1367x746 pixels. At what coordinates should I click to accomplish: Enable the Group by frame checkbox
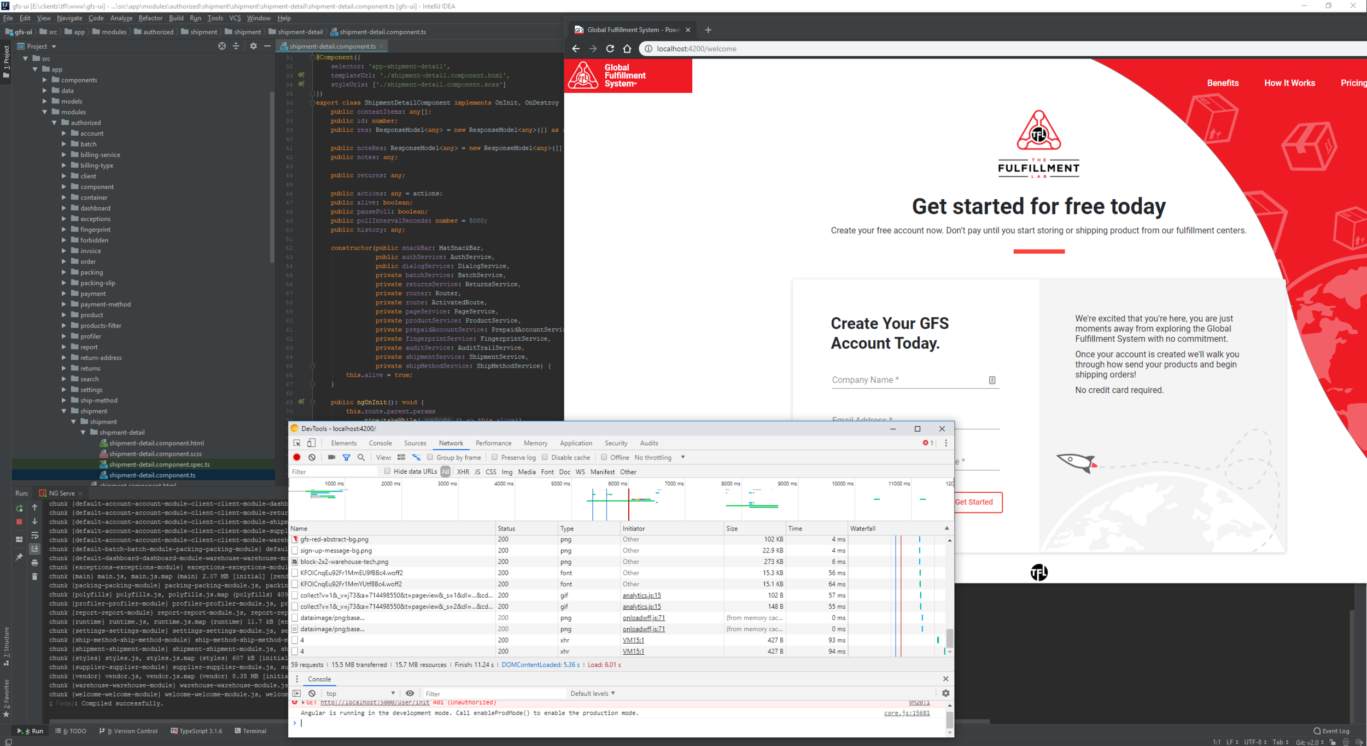pyautogui.click(x=430, y=457)
